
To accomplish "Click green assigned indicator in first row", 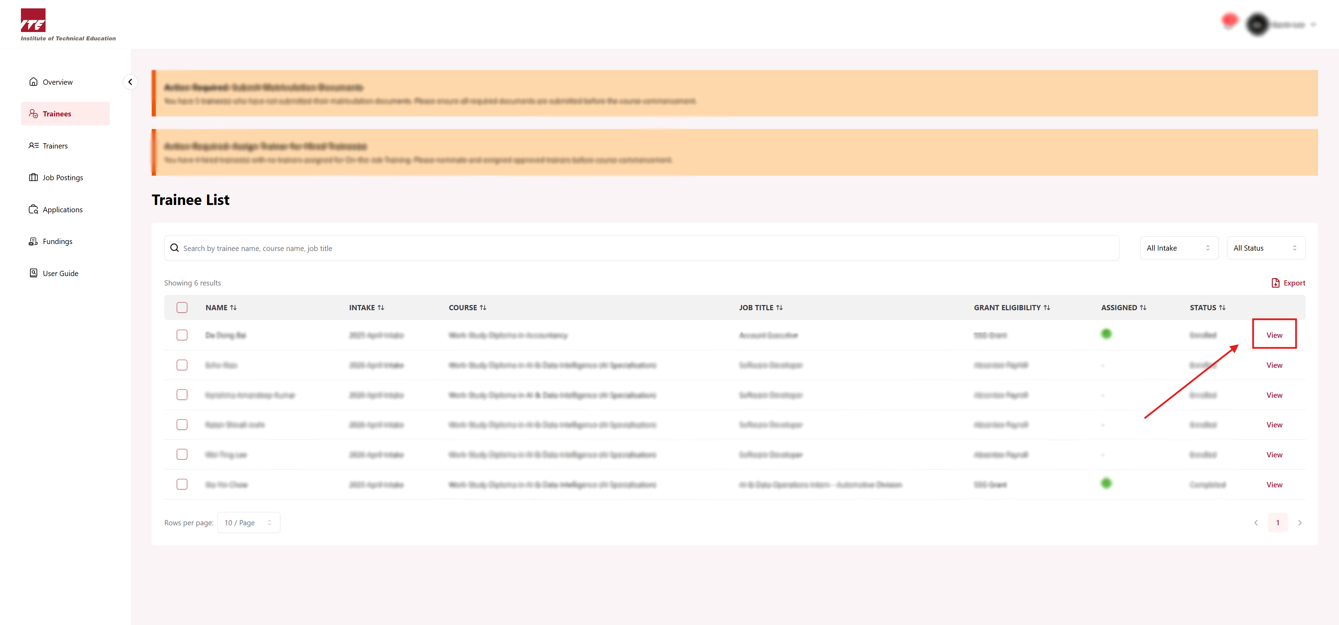I will coord(1106,334).
